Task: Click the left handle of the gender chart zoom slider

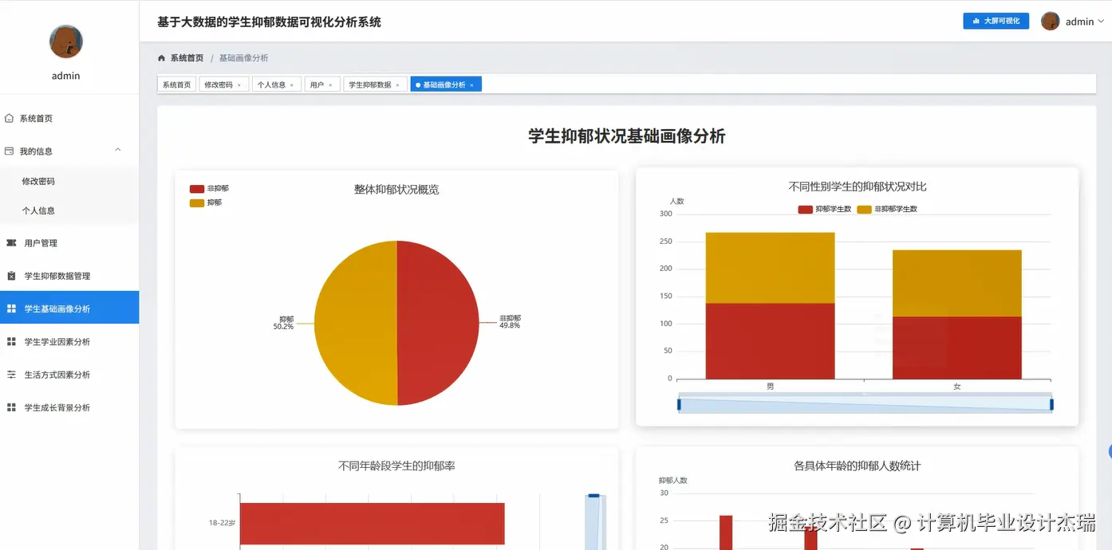Action: 679,404
